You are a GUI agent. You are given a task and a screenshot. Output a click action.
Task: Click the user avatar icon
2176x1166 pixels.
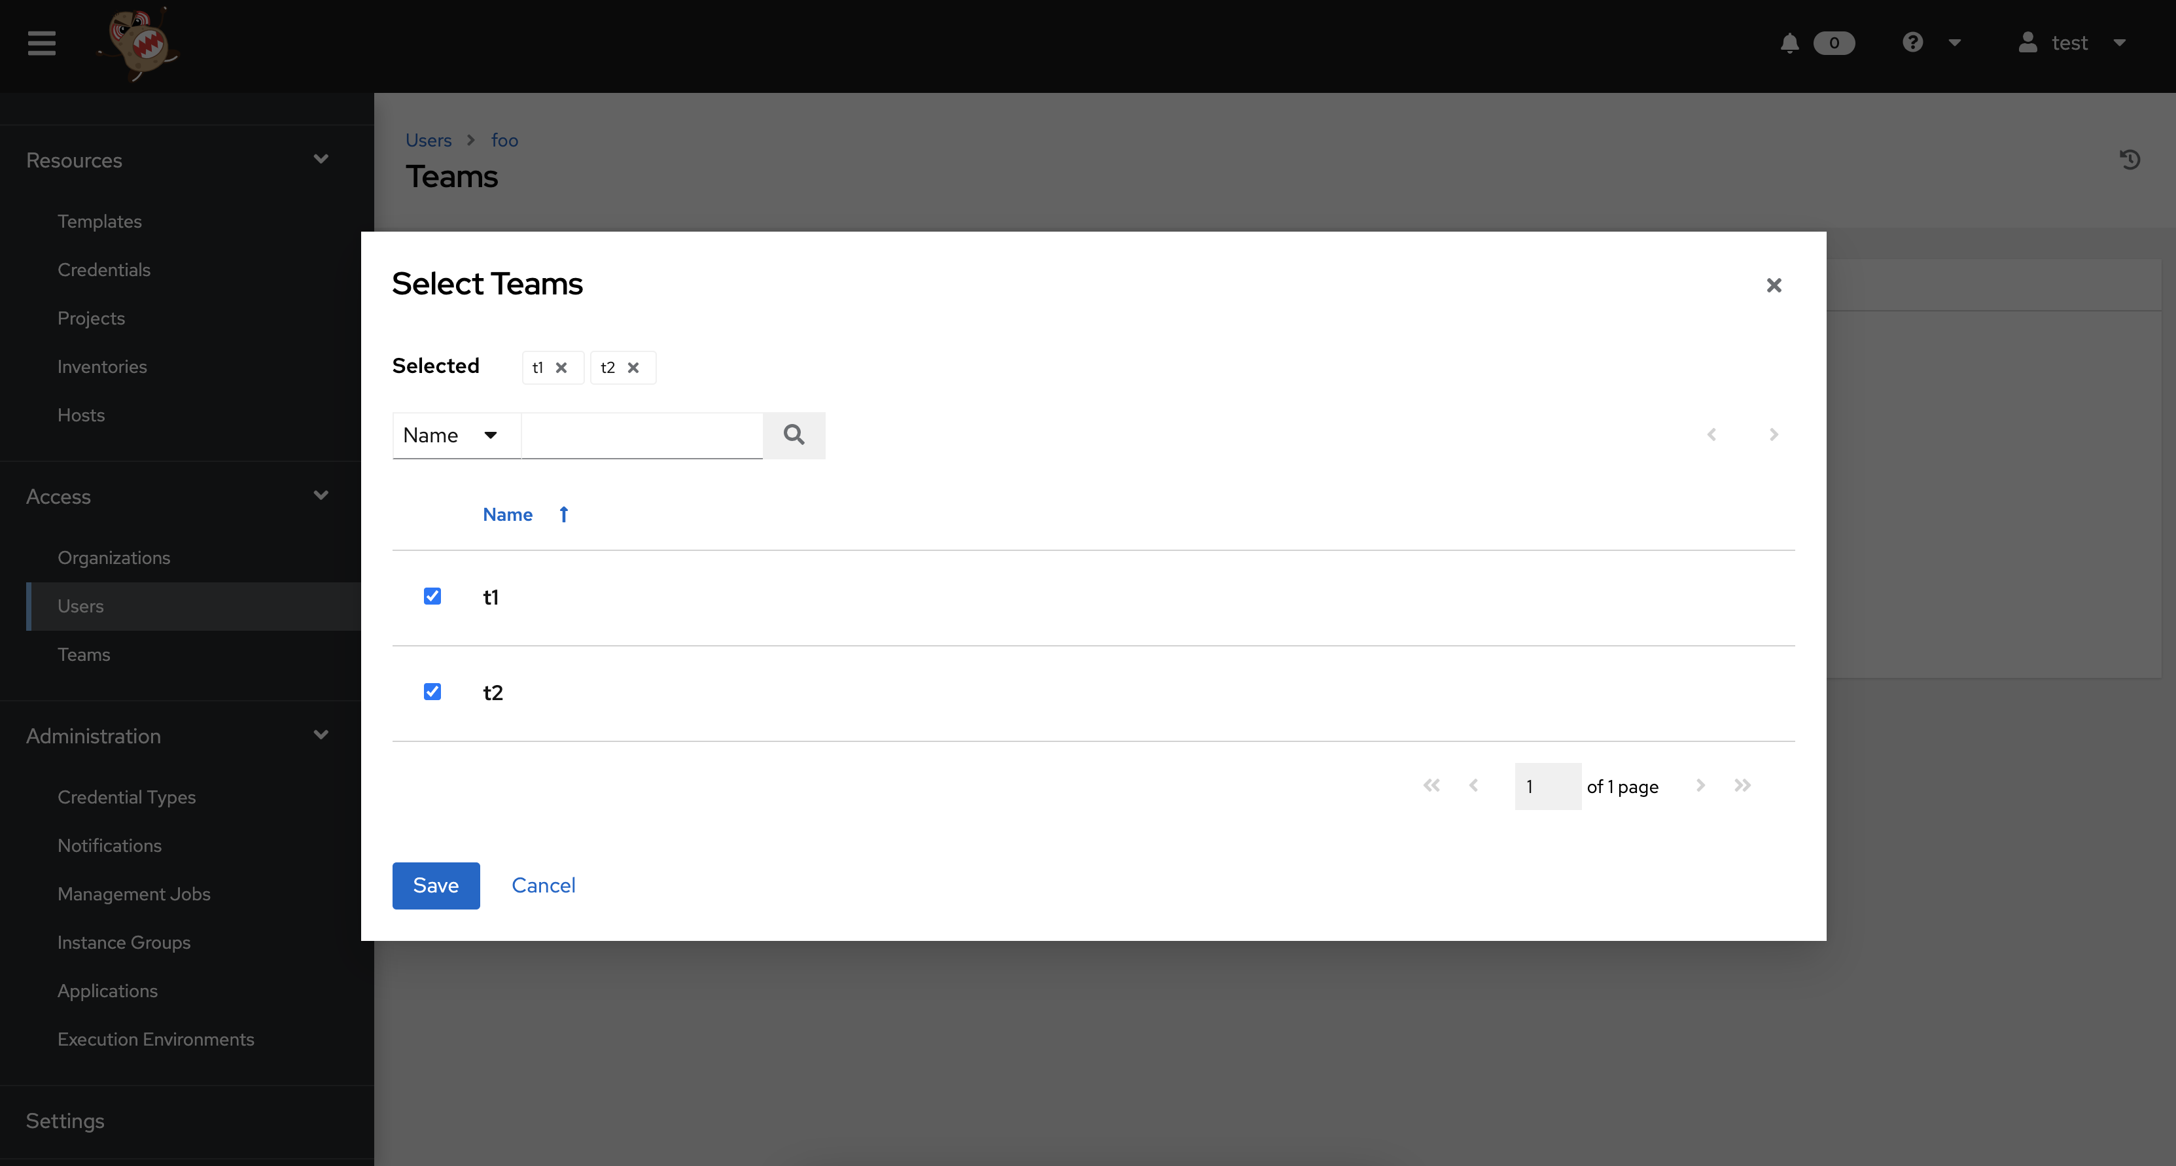point(2027,43)
